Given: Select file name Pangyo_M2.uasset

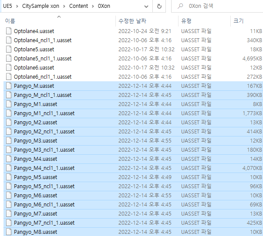Looking at the screenshot, I should coord(35,123).
